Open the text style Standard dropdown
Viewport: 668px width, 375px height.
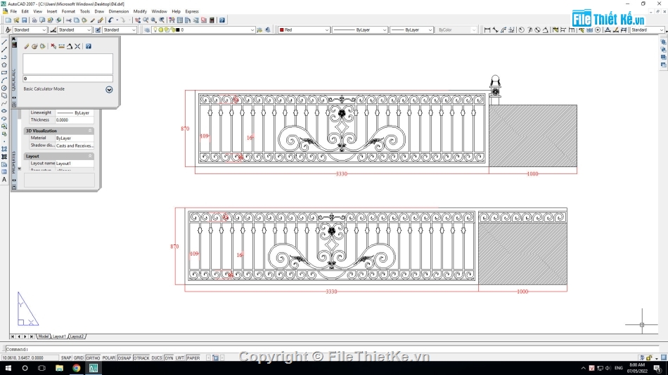pos(30,29)
